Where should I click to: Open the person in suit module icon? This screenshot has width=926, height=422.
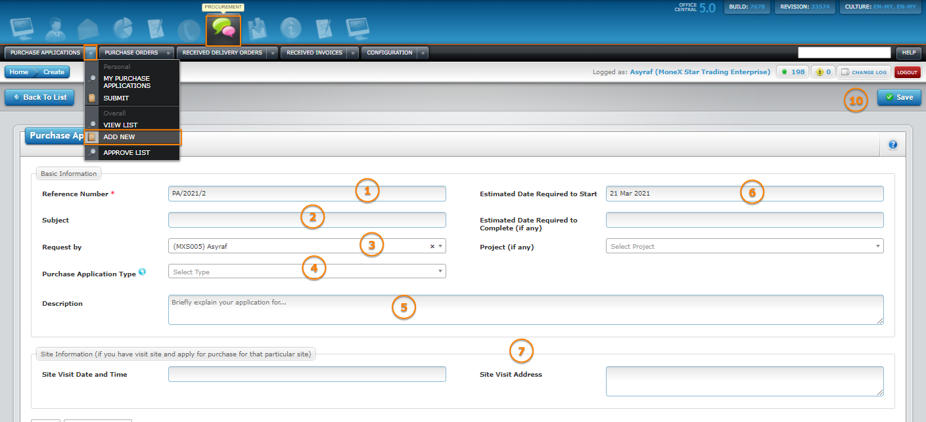point(56,29)
